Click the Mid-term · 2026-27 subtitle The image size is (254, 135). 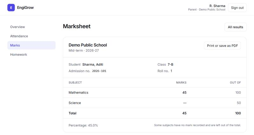coord(84,51)
